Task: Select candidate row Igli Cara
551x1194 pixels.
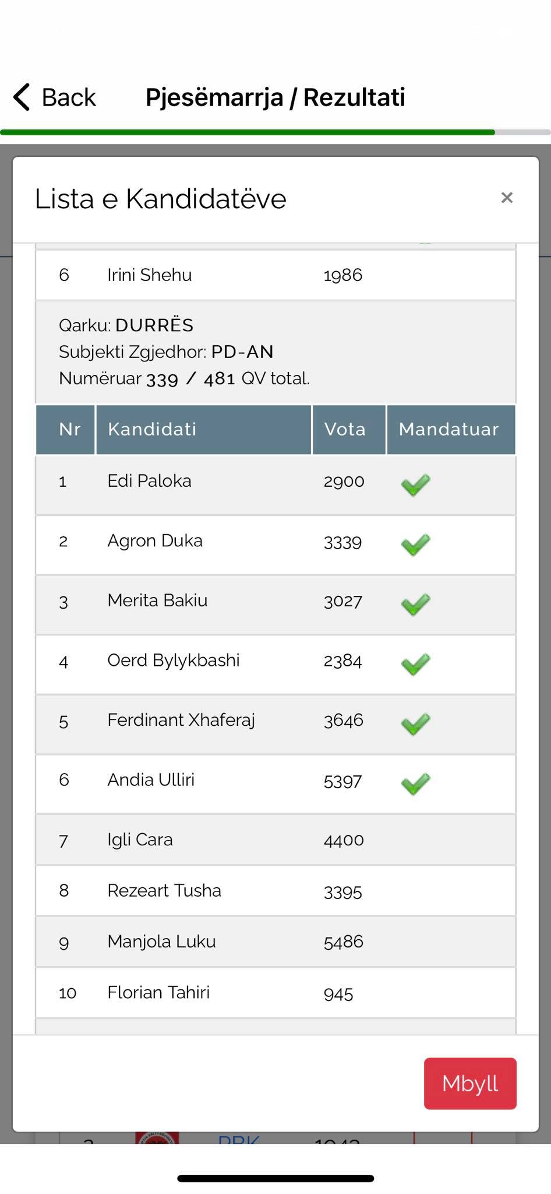Action: [x=275, y=840]
